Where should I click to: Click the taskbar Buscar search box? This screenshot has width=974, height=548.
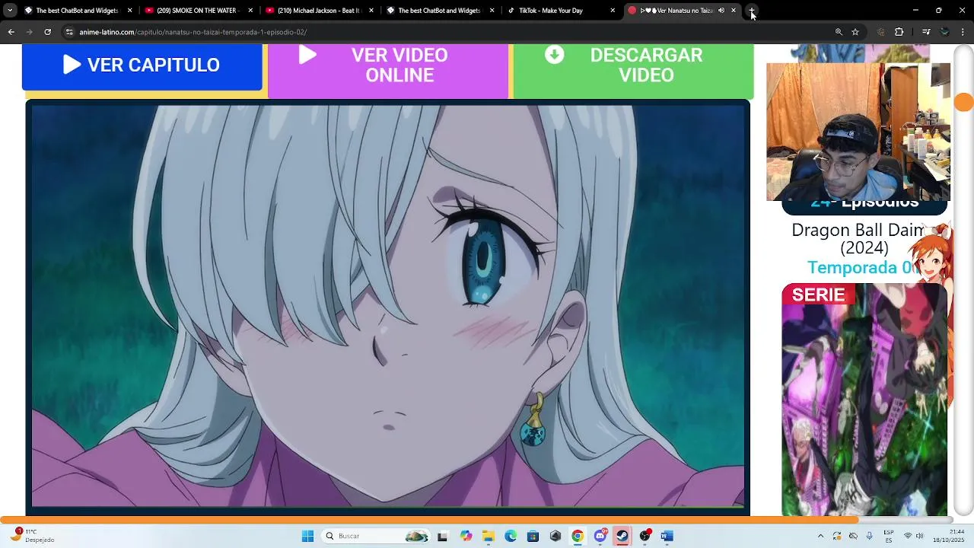(x=377, y=536)
